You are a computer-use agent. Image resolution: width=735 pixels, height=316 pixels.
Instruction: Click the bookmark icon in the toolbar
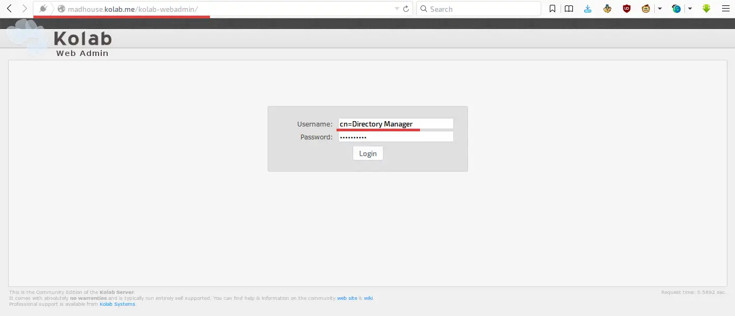click(552, 9)
